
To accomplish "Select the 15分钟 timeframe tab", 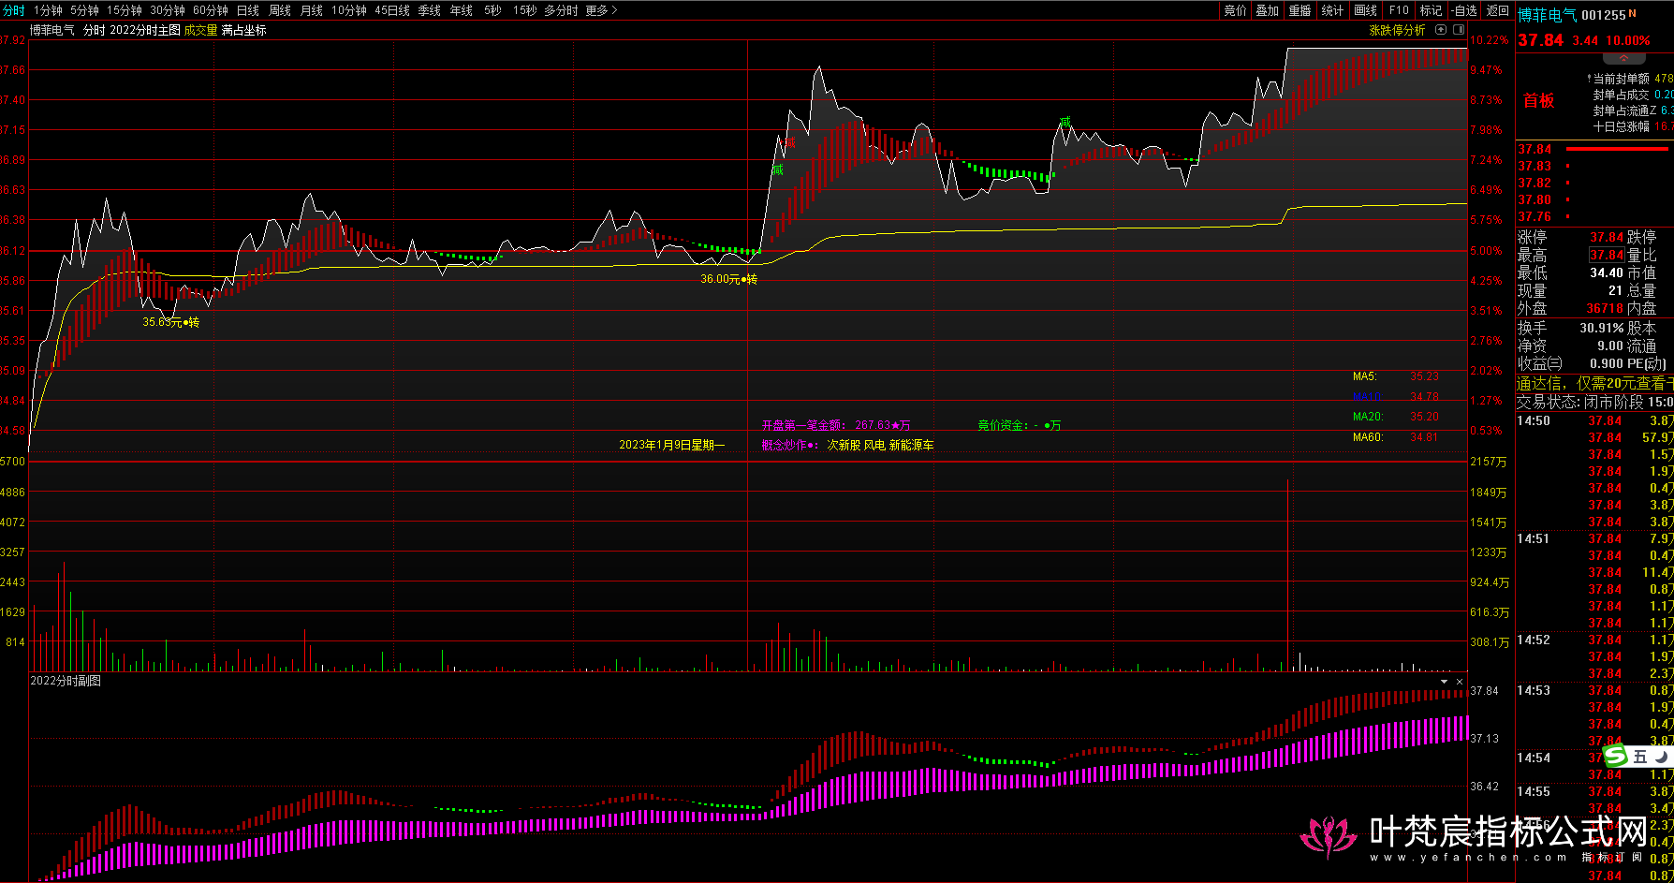I will [x=124, y=10].
